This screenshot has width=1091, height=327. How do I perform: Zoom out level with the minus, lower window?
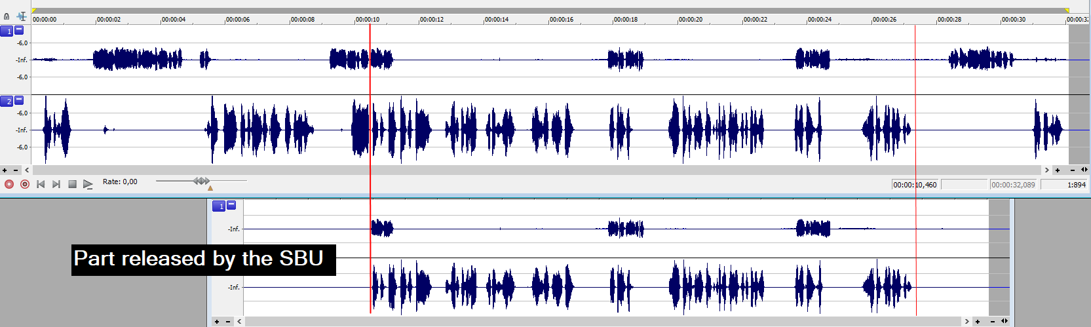click(228, 322)
